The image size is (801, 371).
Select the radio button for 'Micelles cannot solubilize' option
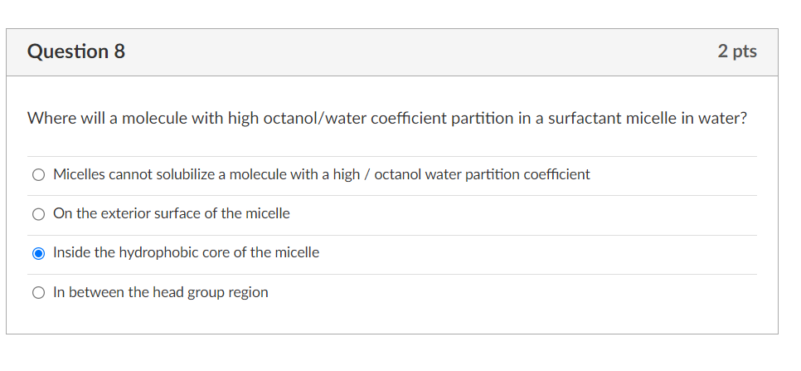coord(38,175)
